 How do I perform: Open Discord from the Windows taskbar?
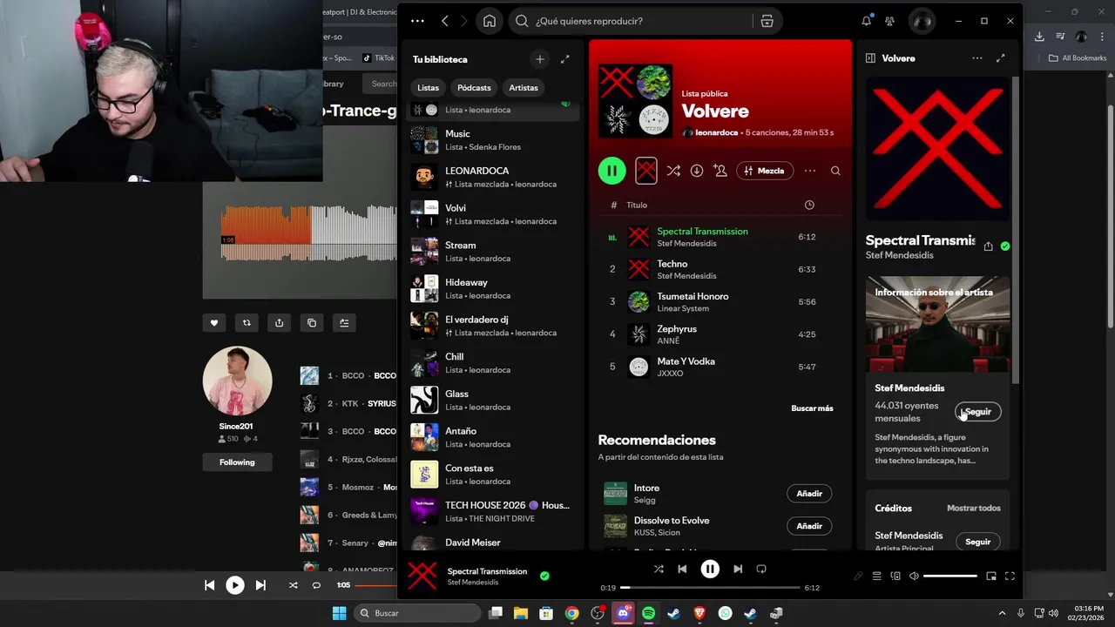(x=623, y=613)
